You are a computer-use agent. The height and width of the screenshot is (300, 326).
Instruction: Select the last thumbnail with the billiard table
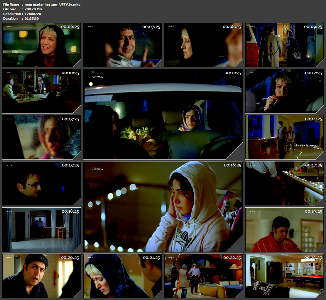[284, 276]
